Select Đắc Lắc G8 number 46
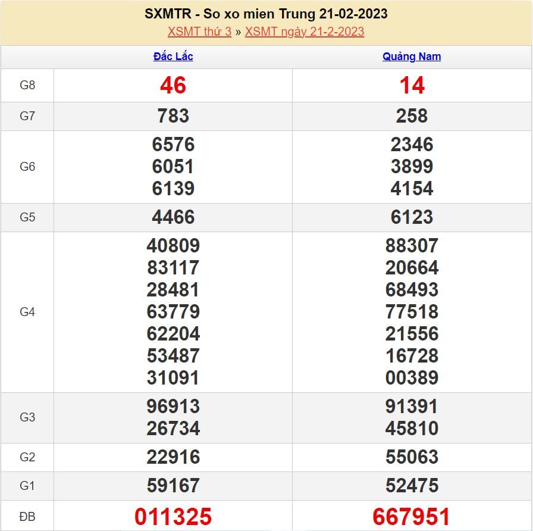This screenshot has width=533, height=531. [173, 85]
